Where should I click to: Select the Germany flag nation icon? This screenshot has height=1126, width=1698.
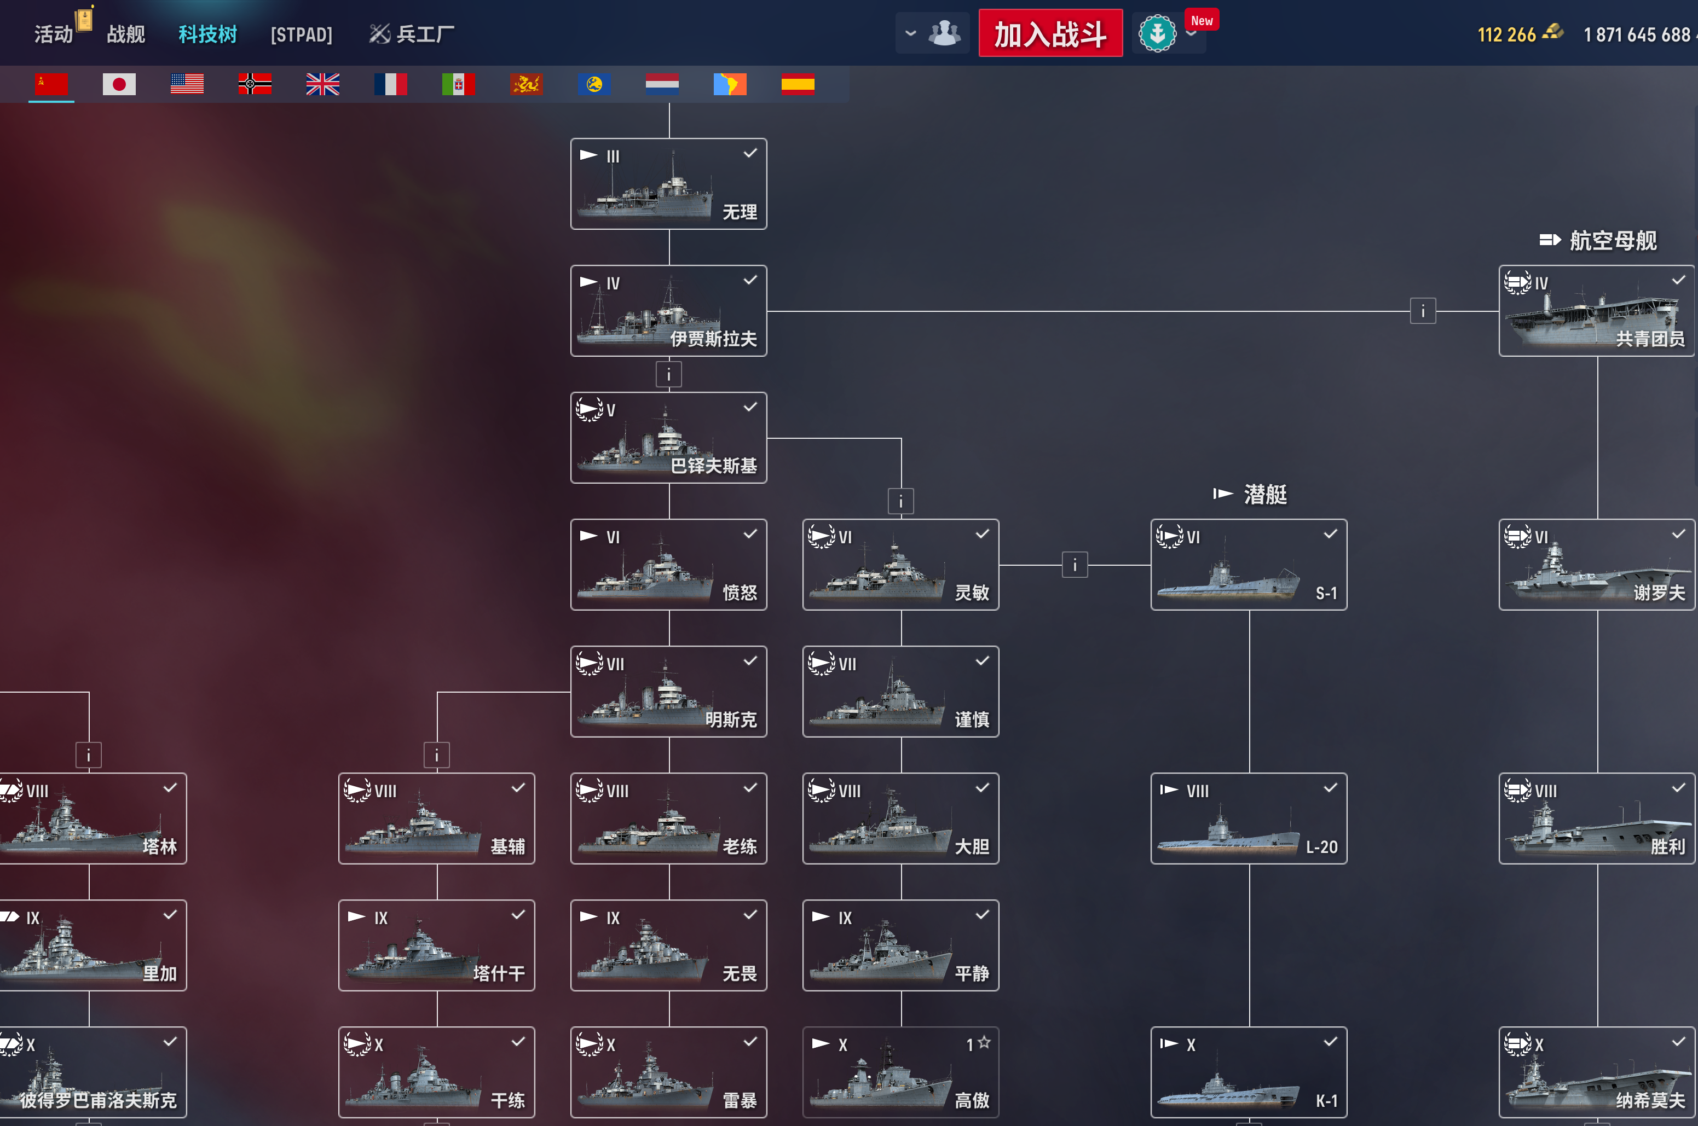(x=255, y=85)
